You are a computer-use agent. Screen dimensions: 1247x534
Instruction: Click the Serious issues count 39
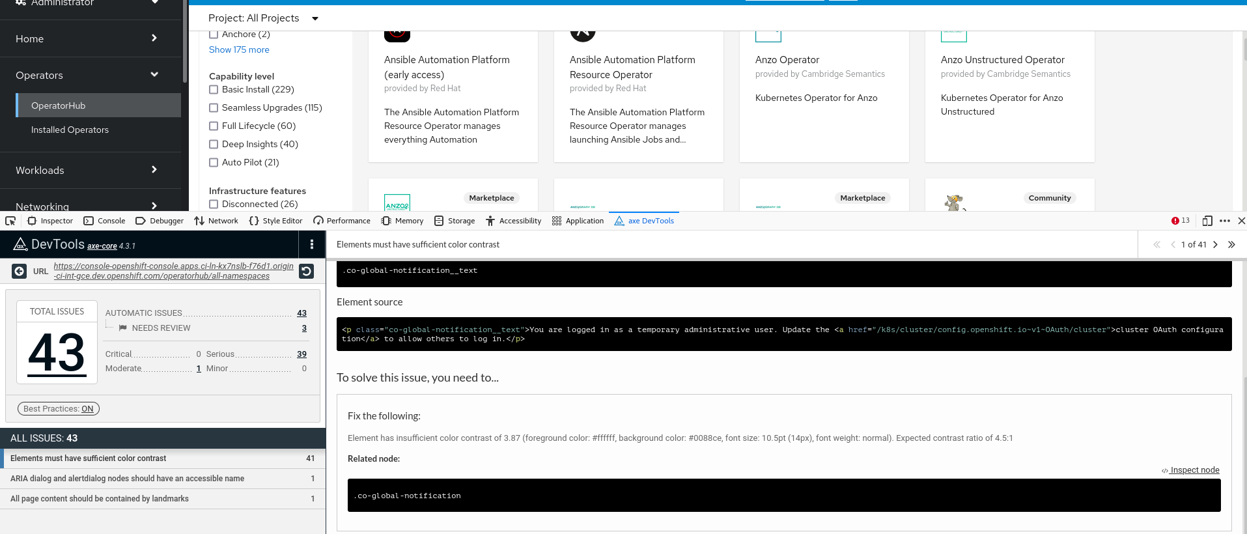[x=301, y=354]
